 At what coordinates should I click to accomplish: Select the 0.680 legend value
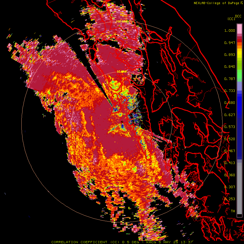[230, 103]
